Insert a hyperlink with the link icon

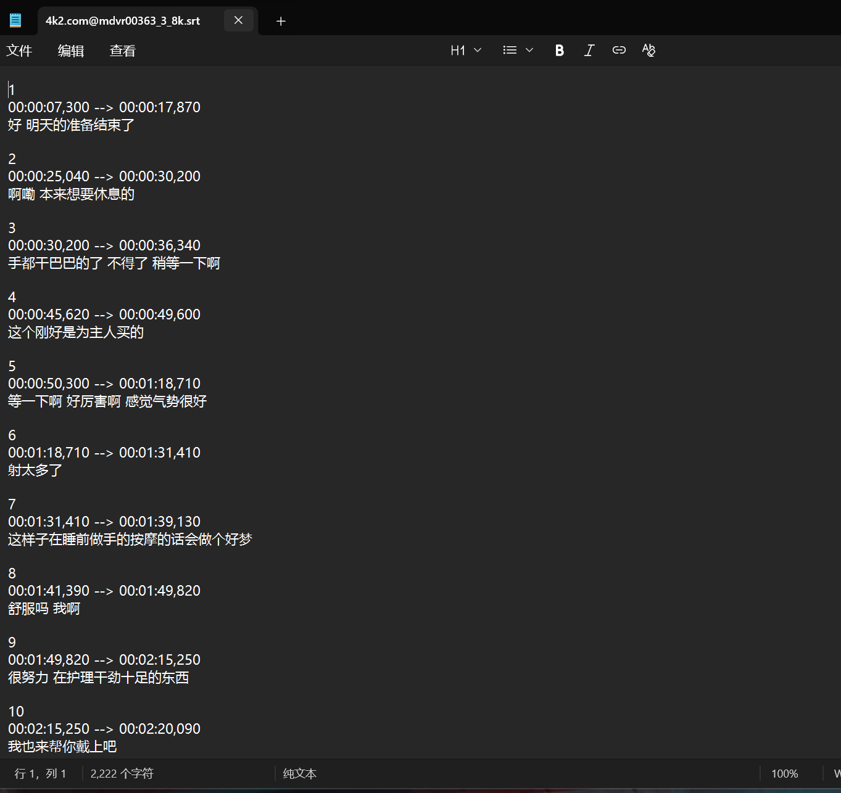[619, 51]
